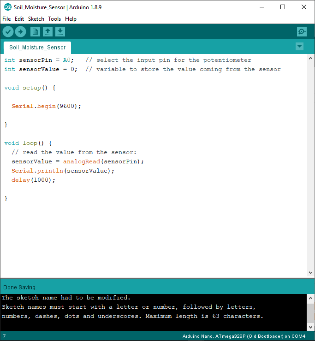Click 'The sketch name had to be modified.' console line
Viewport: 315px width, 341px height.
[66, 298]
